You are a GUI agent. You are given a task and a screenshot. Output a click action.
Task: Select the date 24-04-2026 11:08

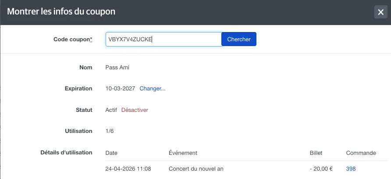(x=128, y=169)
